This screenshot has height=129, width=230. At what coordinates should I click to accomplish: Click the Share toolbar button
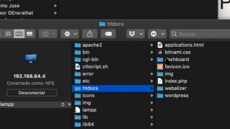[89, 34]
